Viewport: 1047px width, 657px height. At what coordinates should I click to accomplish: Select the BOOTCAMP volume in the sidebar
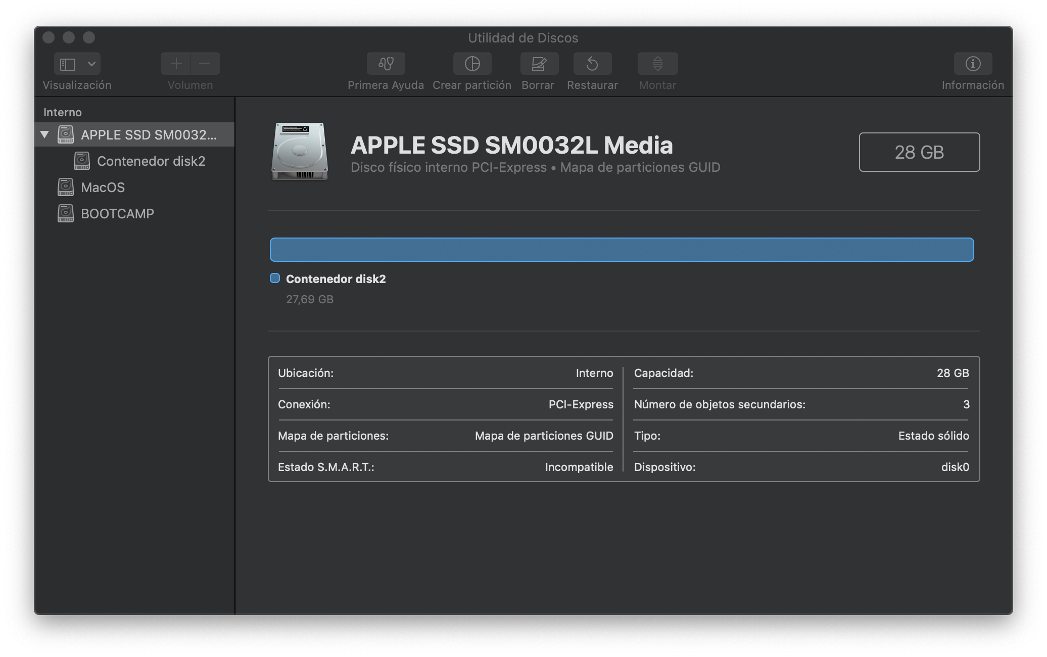[134, 214]
